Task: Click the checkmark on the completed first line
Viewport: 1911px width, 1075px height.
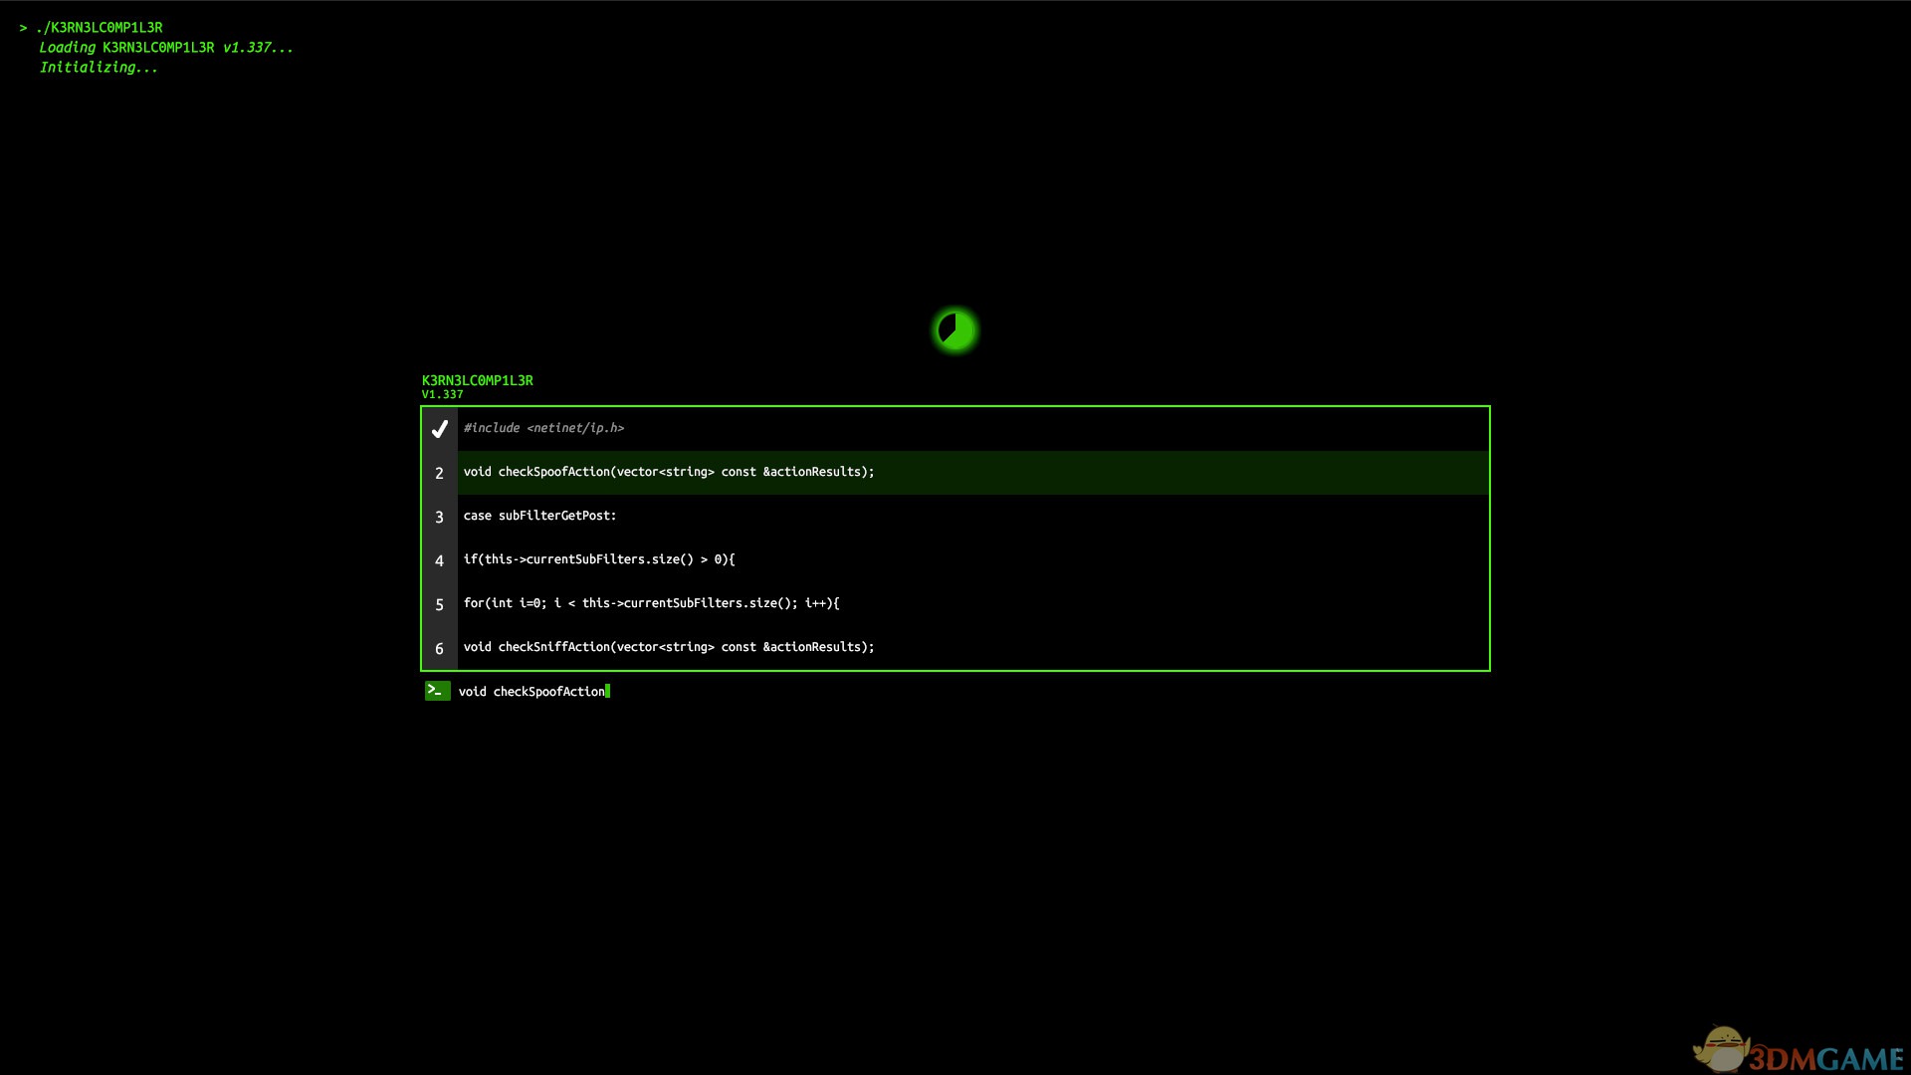Action: (439, 429)
